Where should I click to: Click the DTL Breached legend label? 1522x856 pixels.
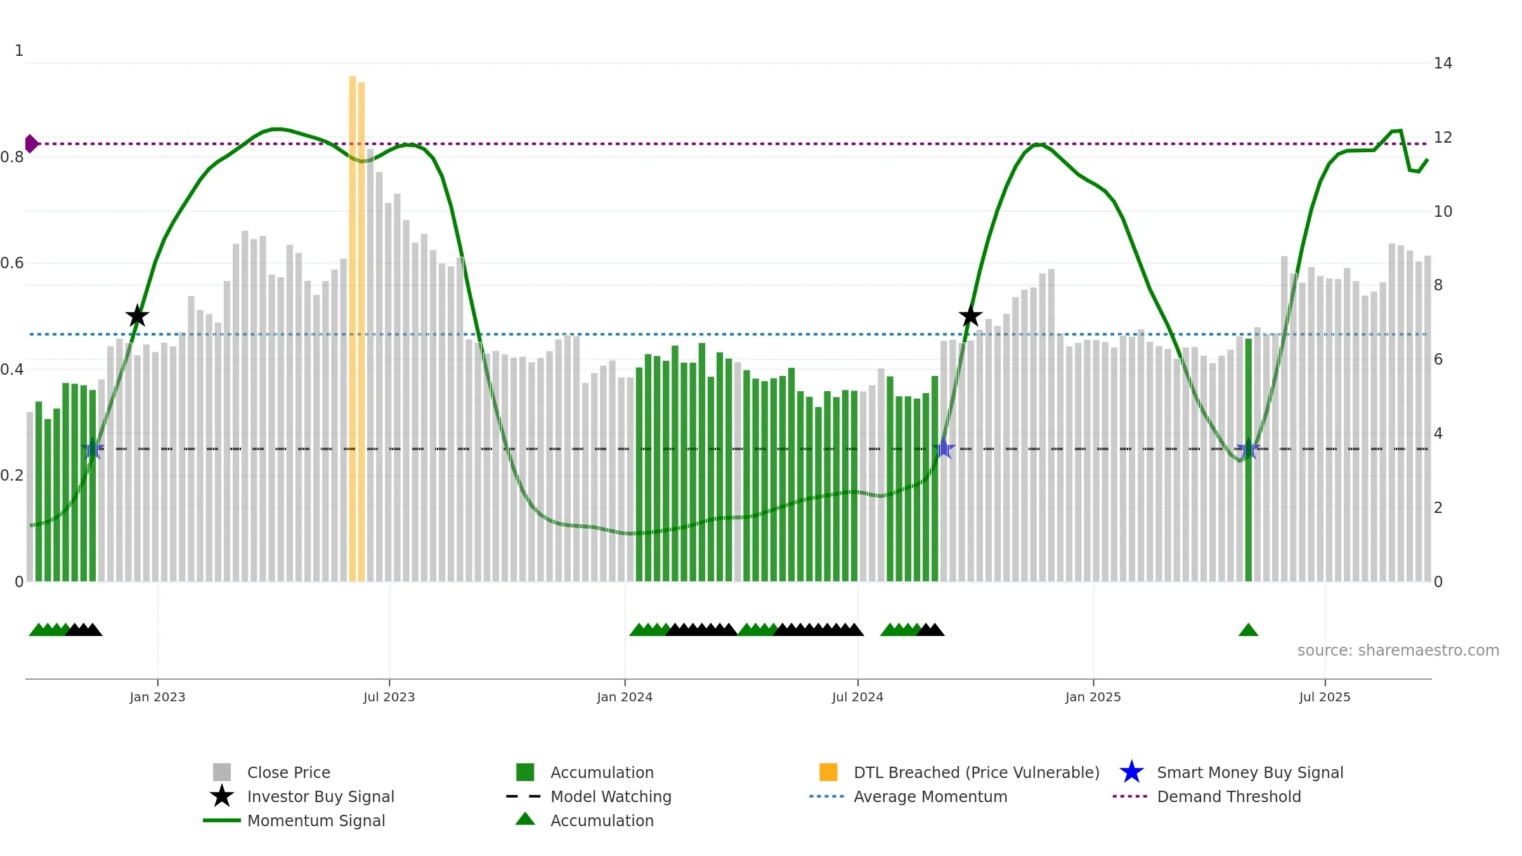976,772
